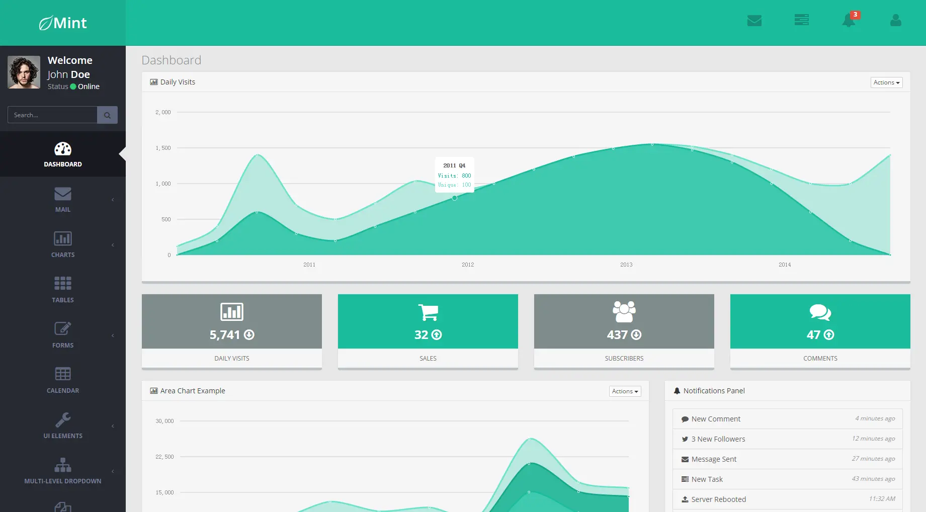This screenshot has width=926, height=512.
Task: Click the 11:32 AM timestamp
Action: [882, 499]
